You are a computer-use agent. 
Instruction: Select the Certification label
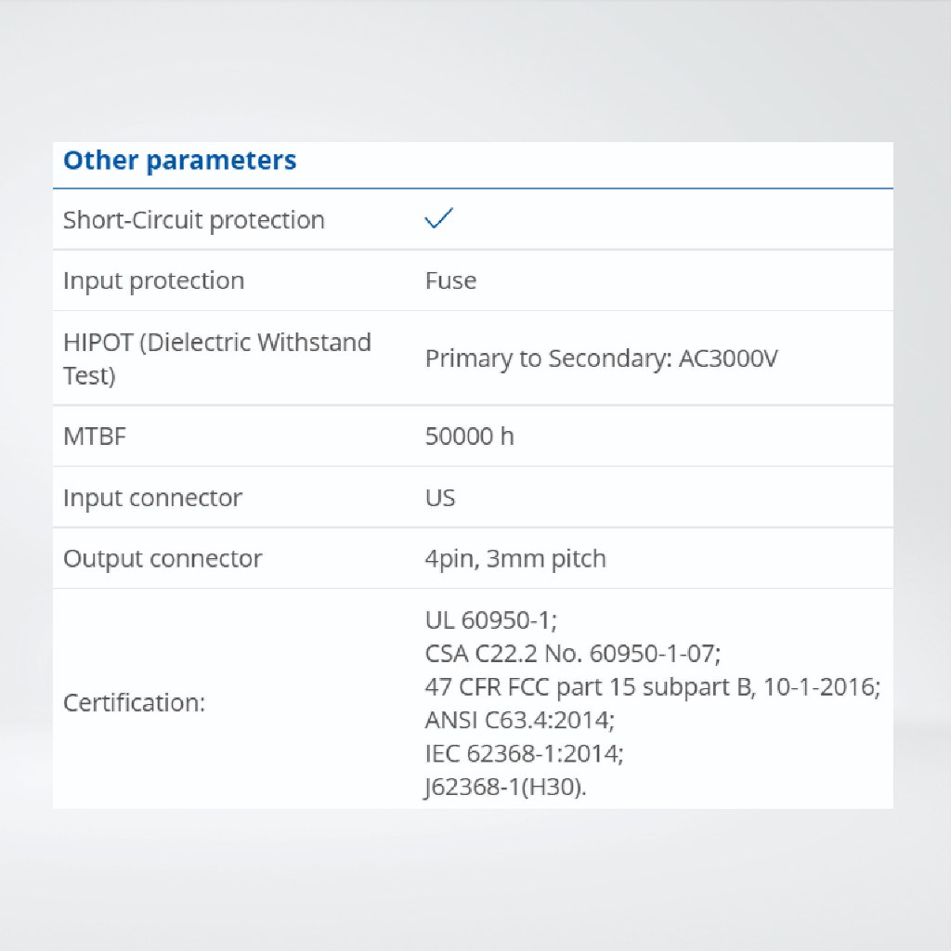(x=135, y=703)
